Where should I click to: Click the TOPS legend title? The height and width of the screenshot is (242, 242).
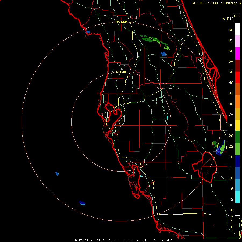pos(236,16)
